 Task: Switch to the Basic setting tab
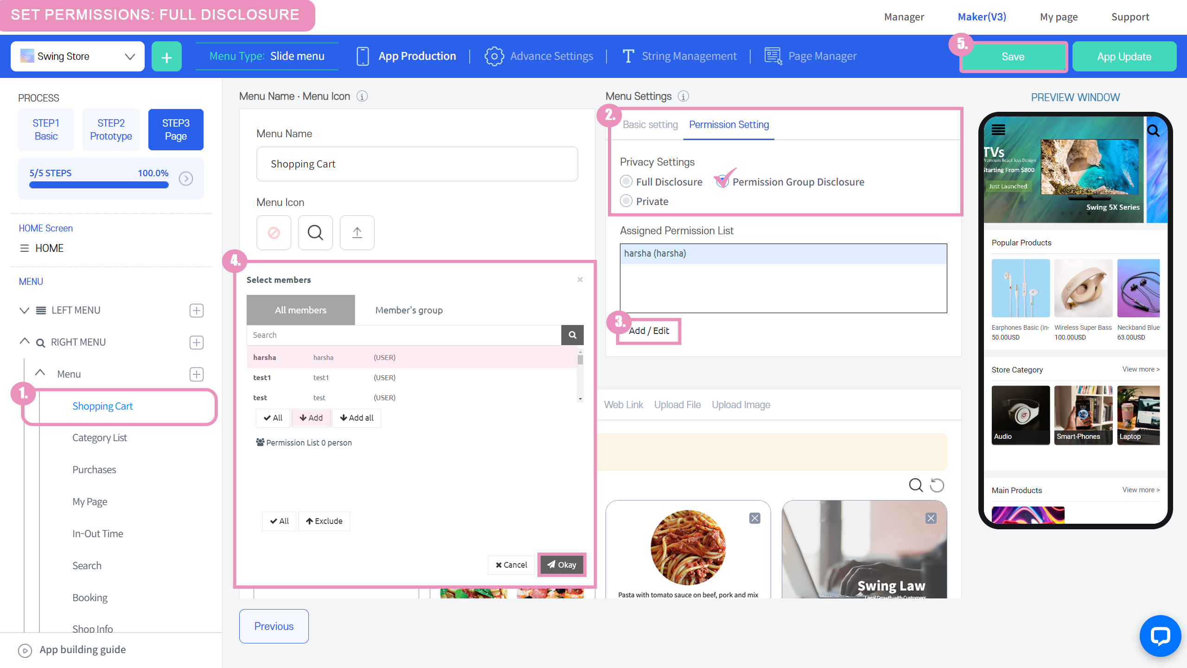tap(650, 125)
